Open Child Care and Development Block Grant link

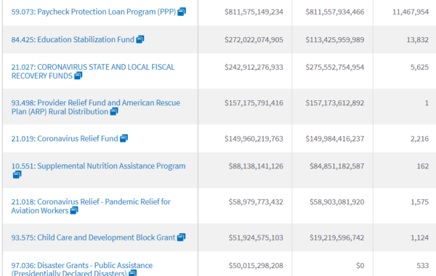coord(93,238)
